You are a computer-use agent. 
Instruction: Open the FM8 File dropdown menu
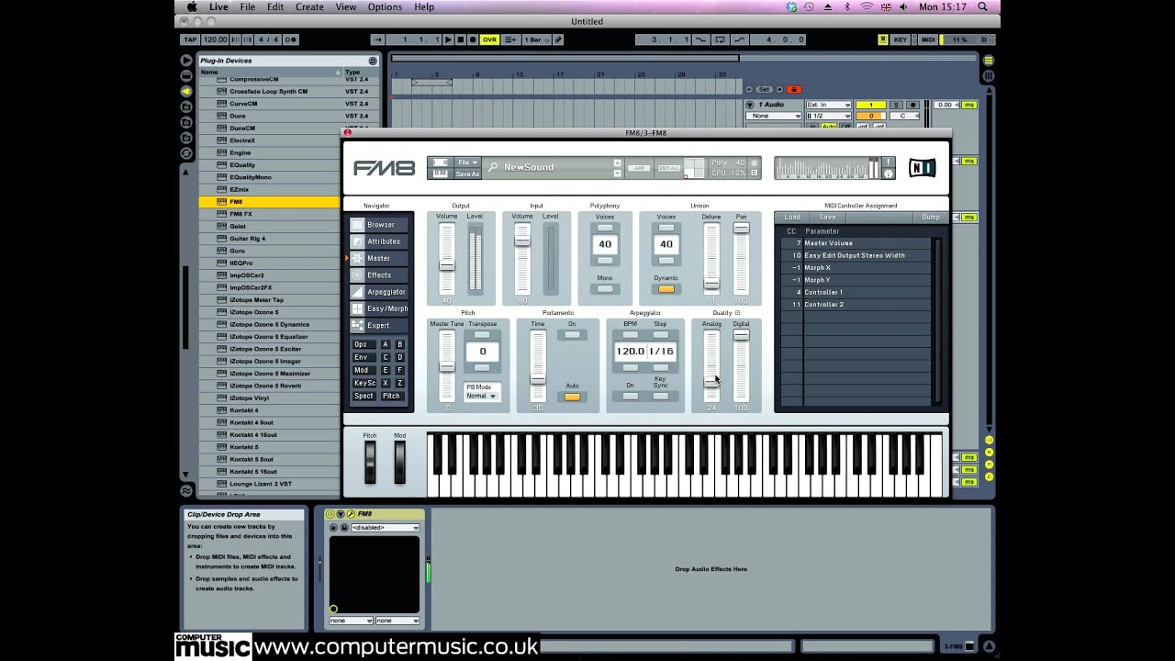click(x=467, y=162)
